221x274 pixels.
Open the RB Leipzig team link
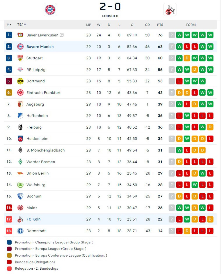point(36,70)
